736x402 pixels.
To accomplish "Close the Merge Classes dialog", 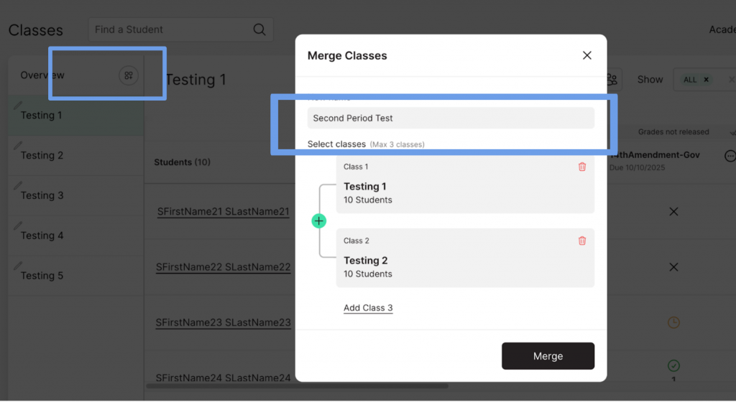I will click(x=586, y=55).
